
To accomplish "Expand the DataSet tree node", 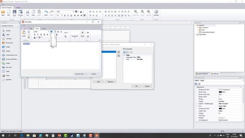I will click(195, 25).
